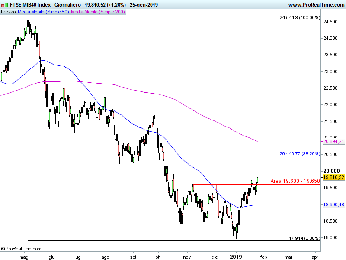Click the blue 18.990,48 moving average tag
346x260 pixels.
tap(333, 205)
